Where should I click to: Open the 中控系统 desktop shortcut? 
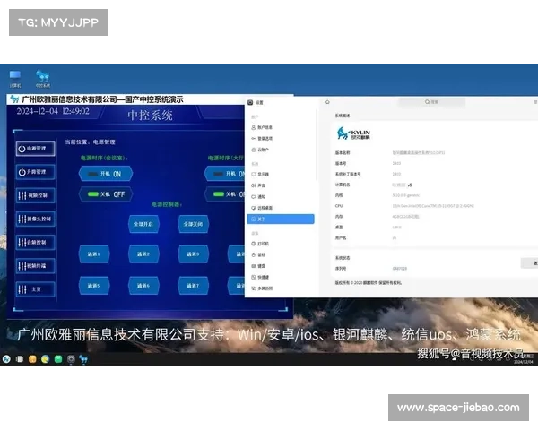42,79
